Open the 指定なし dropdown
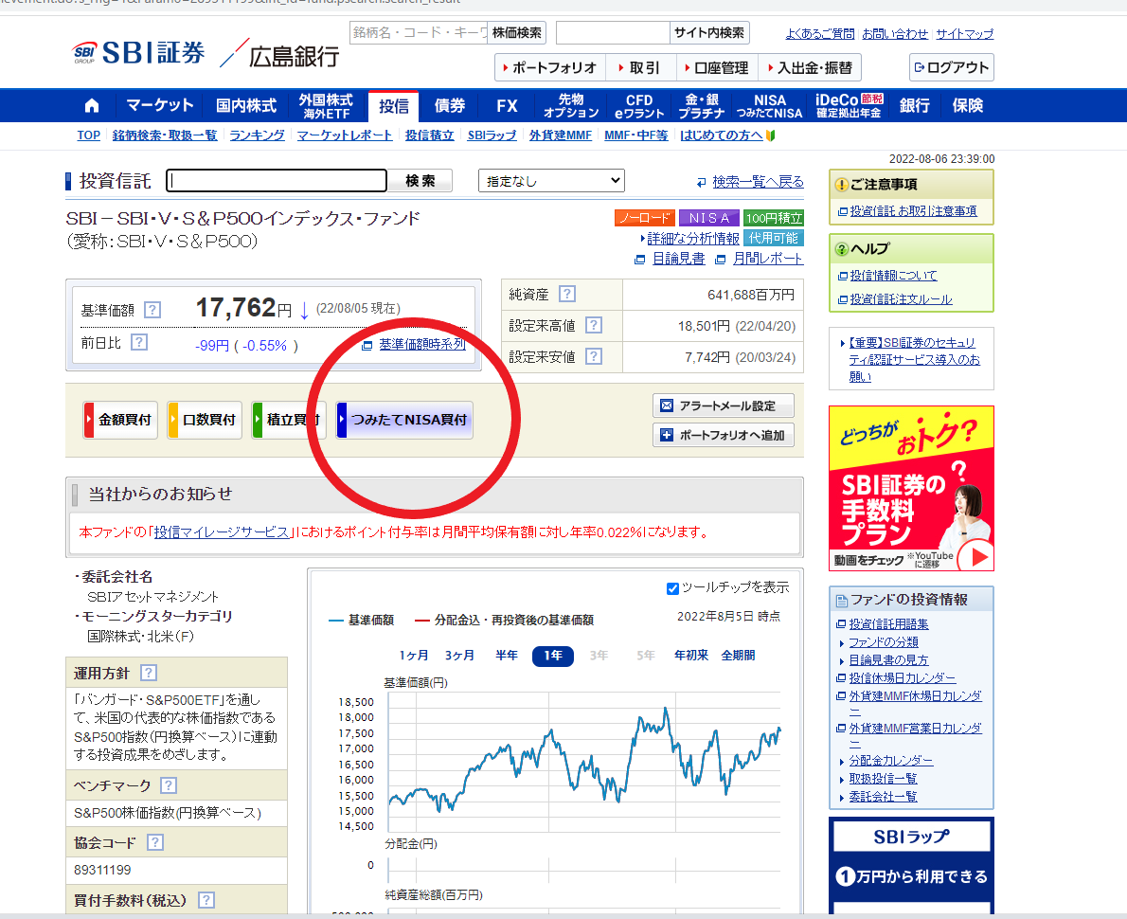This screenshot has width=1127, height=919. tap(551, 181)
